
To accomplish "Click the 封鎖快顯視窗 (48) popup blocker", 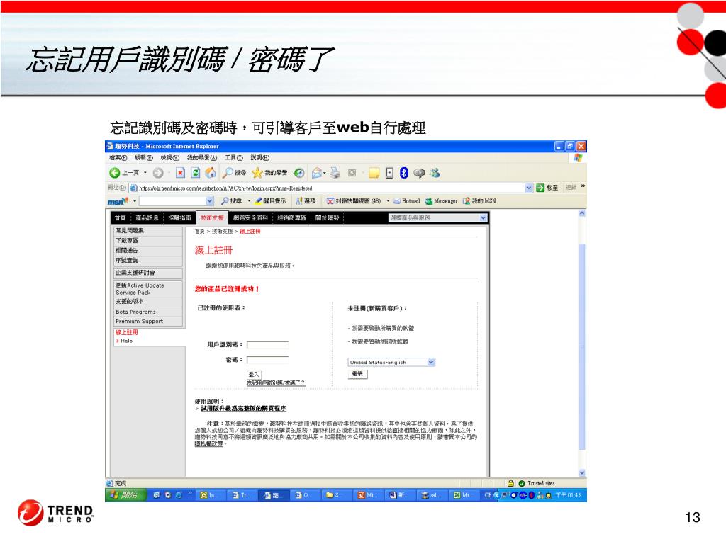I will click(x=353, y=200).
